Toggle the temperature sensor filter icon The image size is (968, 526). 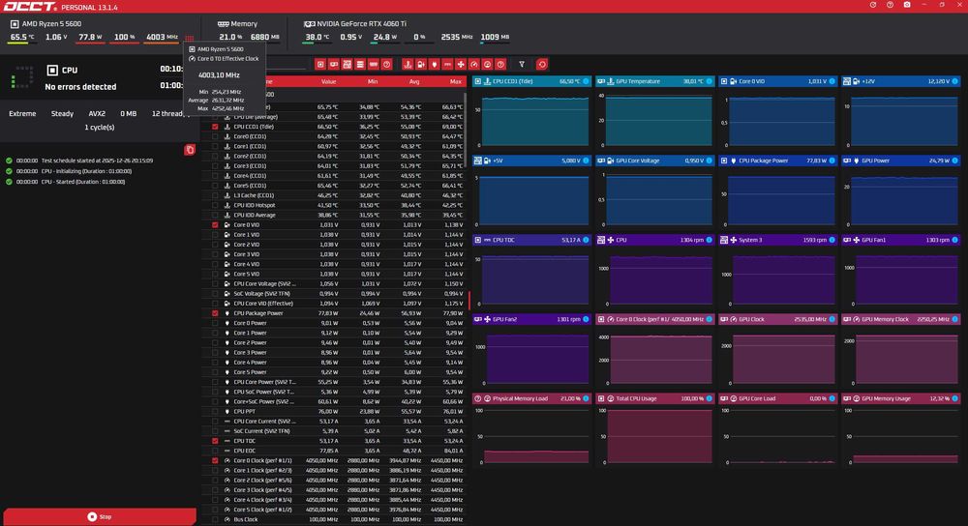[408, 64]
